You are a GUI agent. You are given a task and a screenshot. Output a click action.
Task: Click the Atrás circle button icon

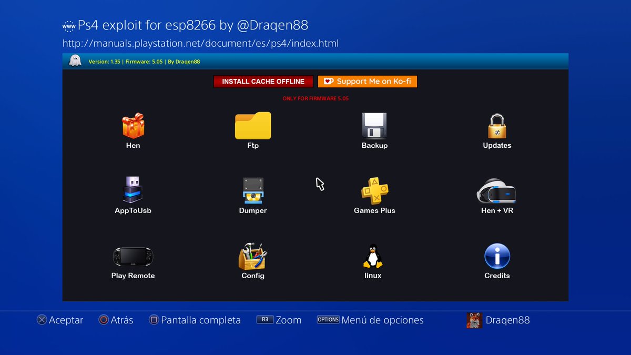click(x=104, y=320)
